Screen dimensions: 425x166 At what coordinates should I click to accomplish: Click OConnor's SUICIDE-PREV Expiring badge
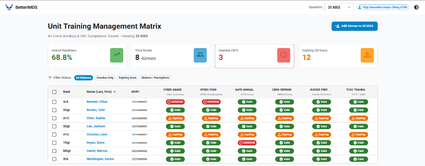coord(322,135)
